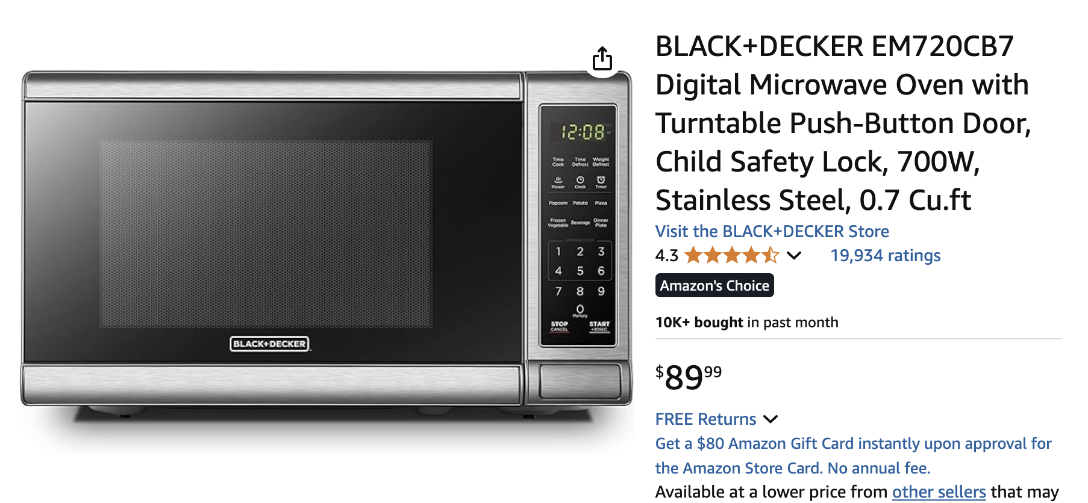Click the door-release push button on microwave
This screenshot has height=503, width=1088.
pos(580,381)
